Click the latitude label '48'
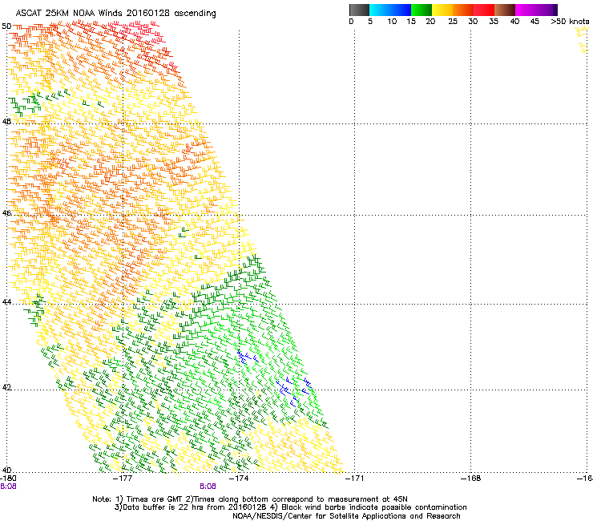The width and height of the screenshot is (593, 521). [6, 122]
